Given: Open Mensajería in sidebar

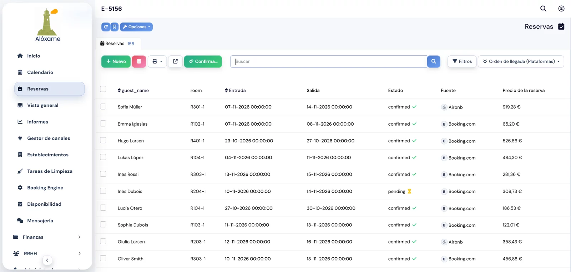Looking at the screenshot, I should (x=40, y=221).
